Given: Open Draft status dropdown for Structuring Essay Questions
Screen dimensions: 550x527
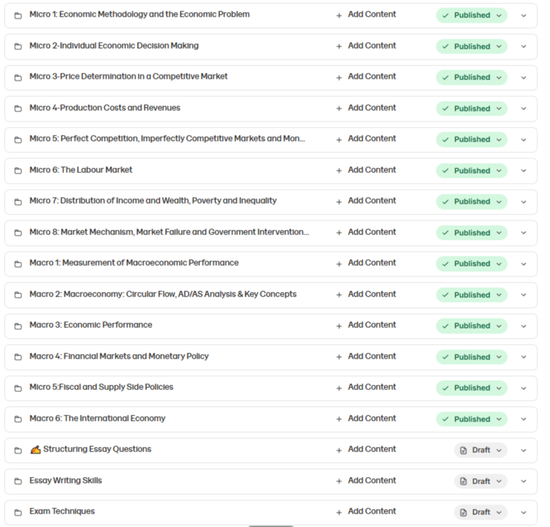Looking at the screenshot, I should [480, 450].
